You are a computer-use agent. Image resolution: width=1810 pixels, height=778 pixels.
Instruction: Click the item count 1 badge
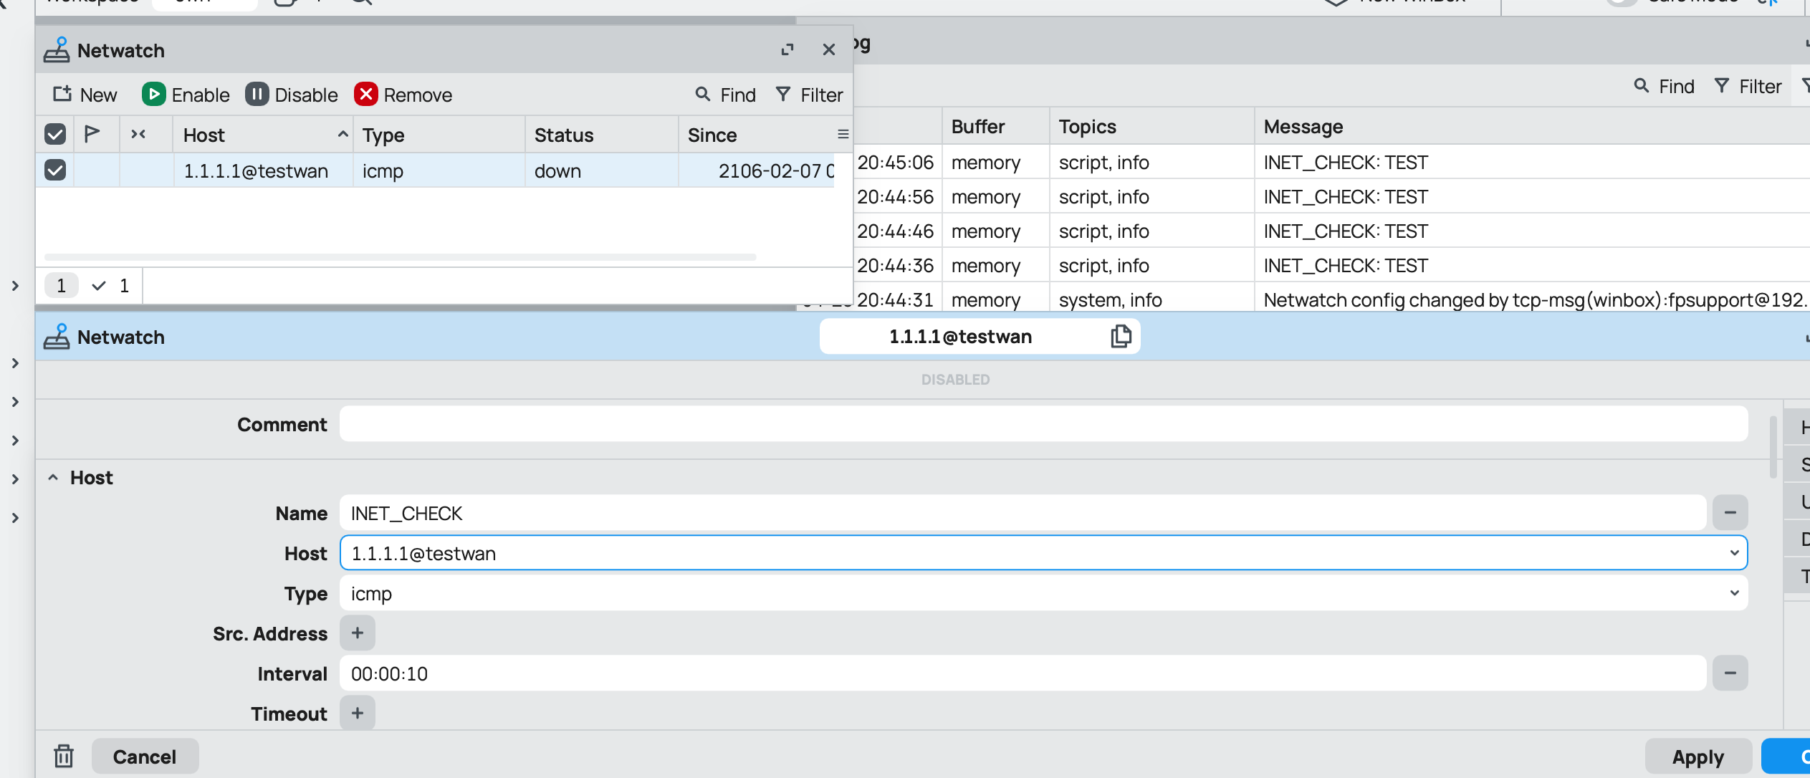62,286
